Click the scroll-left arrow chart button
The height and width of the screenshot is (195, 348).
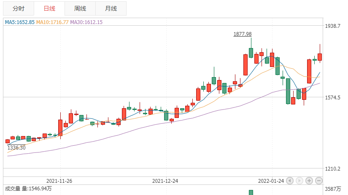pos(290,181)
